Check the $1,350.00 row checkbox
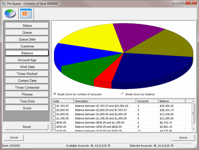 click(54, 118)
